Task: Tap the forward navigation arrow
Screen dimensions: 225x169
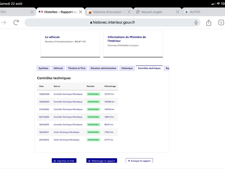Action: (x=4, y=23)
